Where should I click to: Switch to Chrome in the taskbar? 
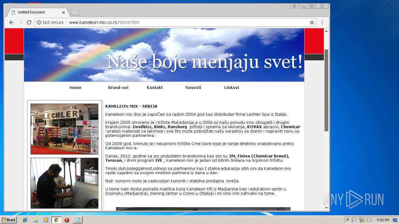[56, 220]
